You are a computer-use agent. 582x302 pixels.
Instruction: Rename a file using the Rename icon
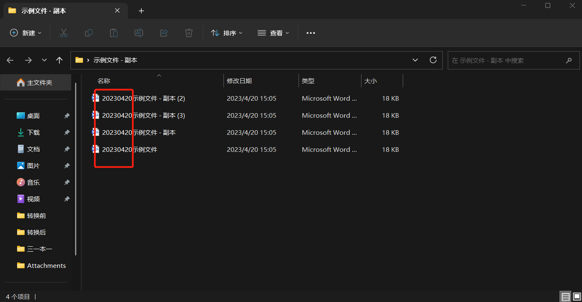pos(138,33)
